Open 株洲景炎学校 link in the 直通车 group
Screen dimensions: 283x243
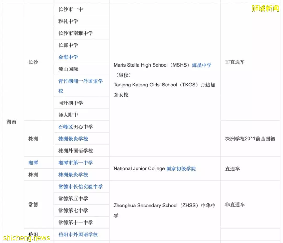73,175
